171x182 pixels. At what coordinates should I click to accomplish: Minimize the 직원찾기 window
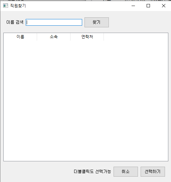tap(133, 6)
